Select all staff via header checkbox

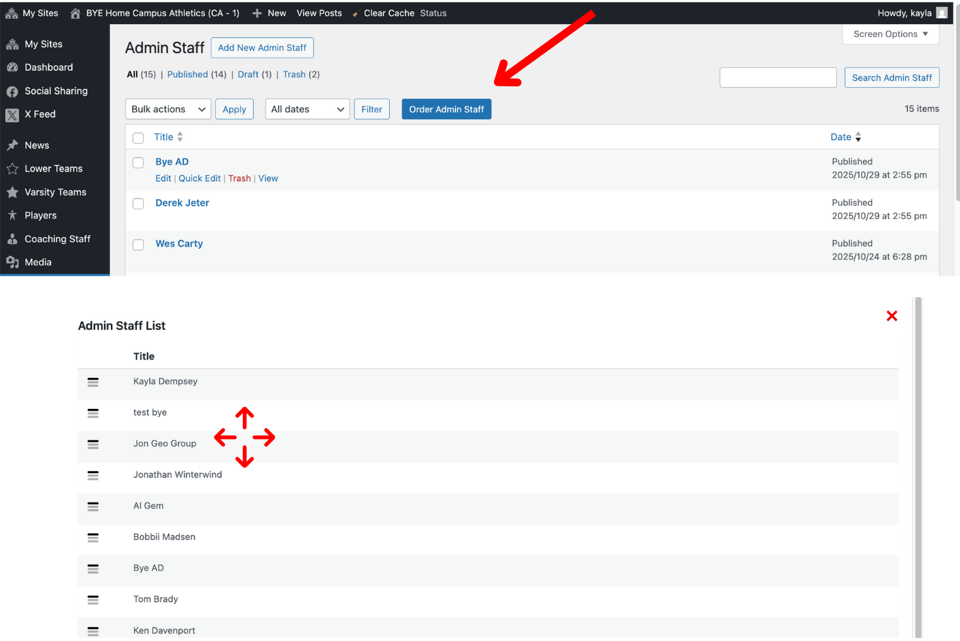coord(138,138)
